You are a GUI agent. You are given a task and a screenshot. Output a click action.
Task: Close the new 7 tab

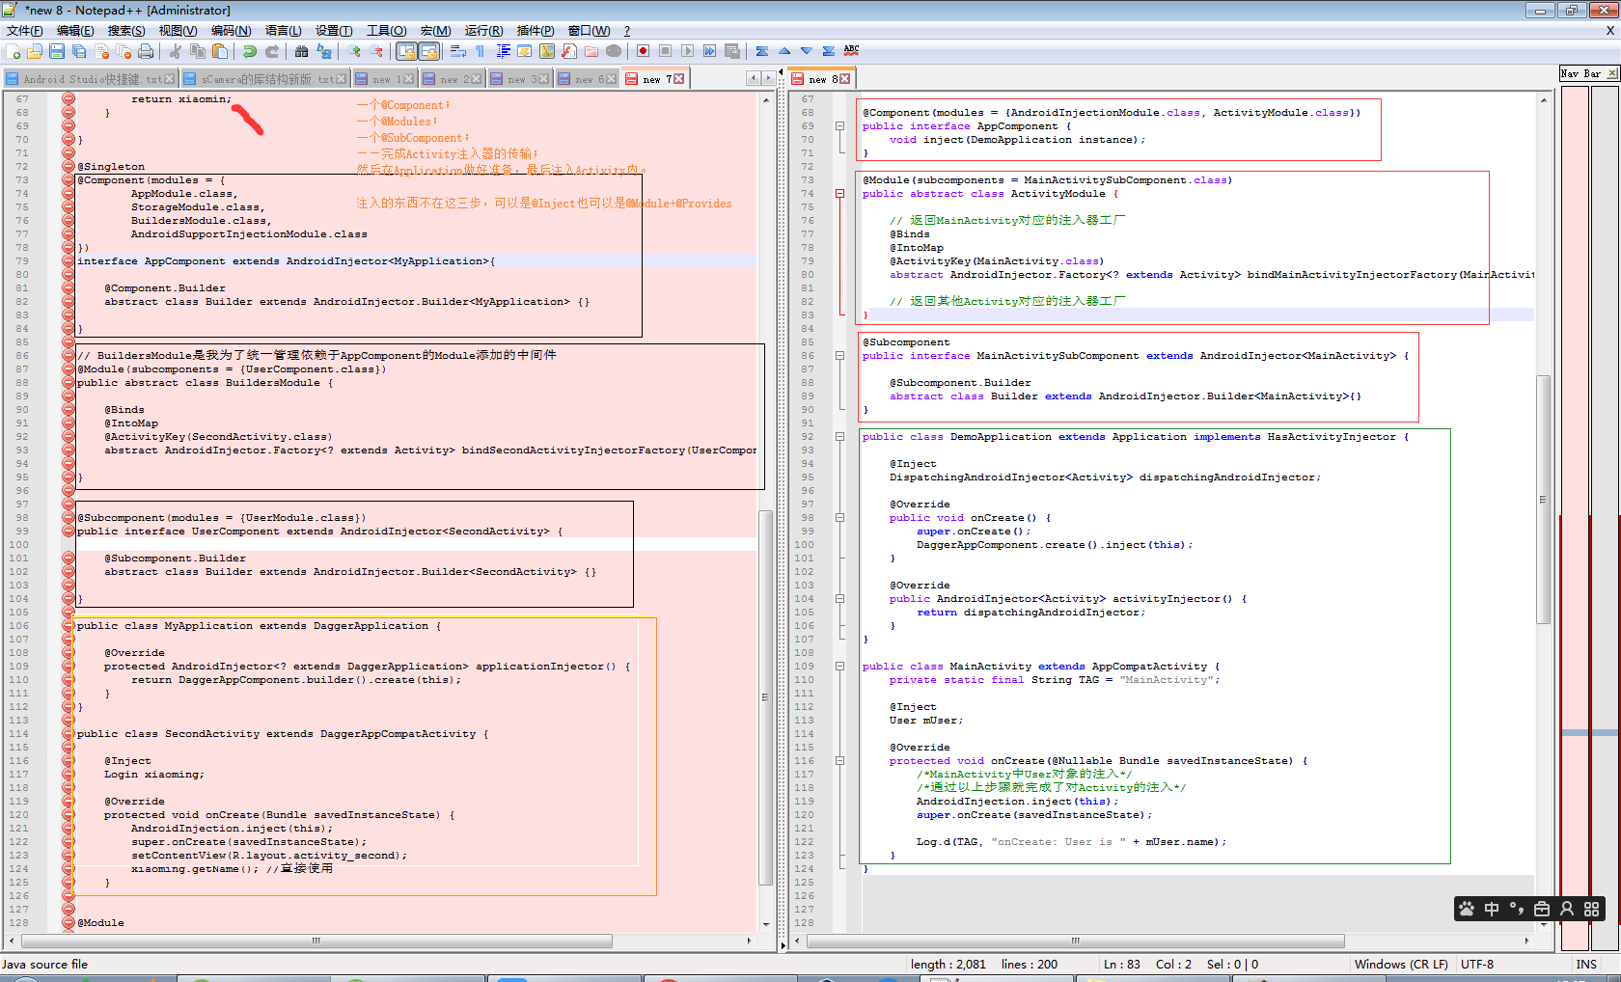click(x=679, y=79)
